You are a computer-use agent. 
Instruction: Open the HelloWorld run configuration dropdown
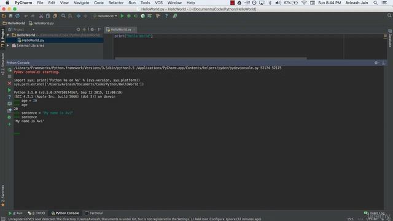(105, 16)
